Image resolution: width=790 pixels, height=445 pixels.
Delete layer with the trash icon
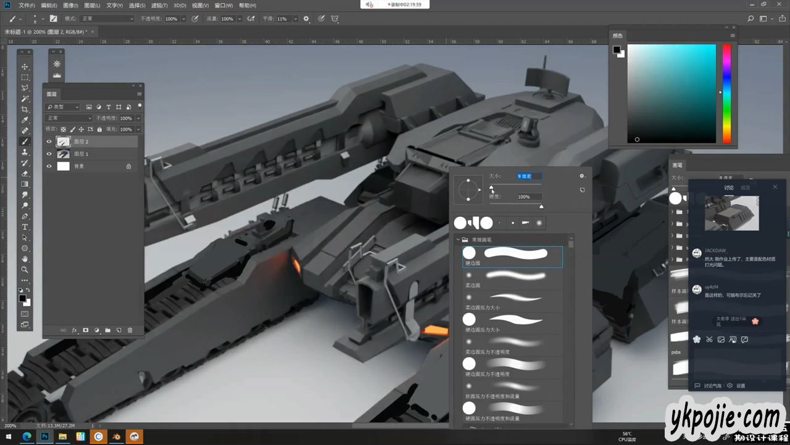coord(130,330)
